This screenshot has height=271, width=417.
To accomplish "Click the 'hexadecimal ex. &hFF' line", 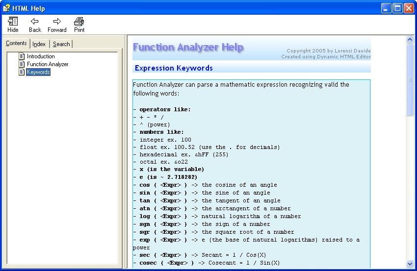I will tap(181, 154).
